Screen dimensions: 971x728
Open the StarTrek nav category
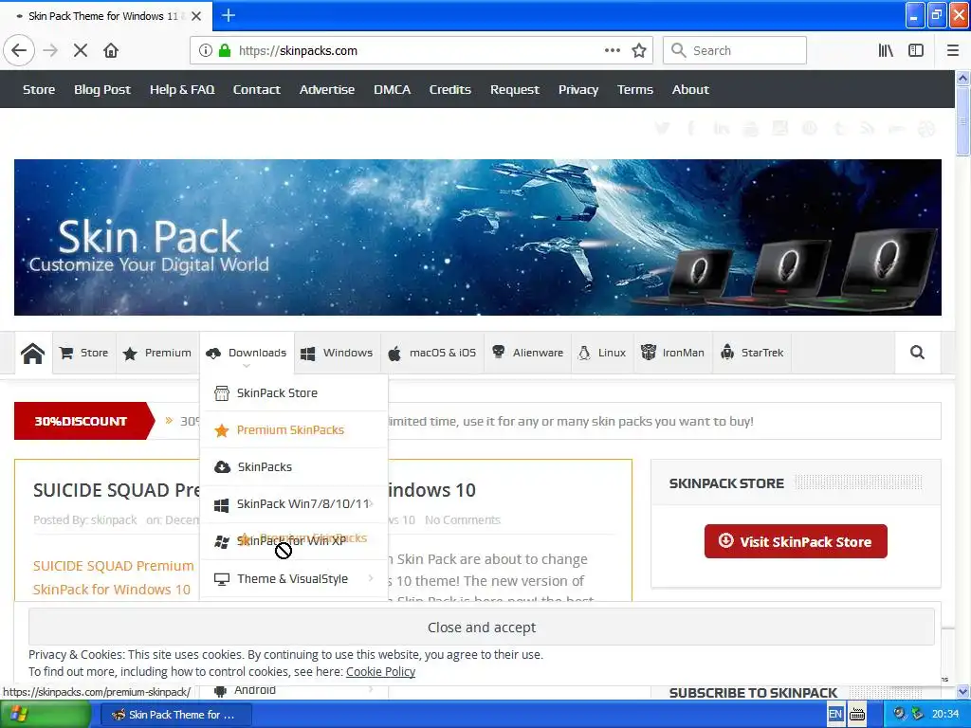click(x=752, y=353)
